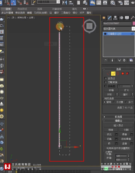Expand the 软选择 rollout
135x173 pixels.
(x=118, y=117)
